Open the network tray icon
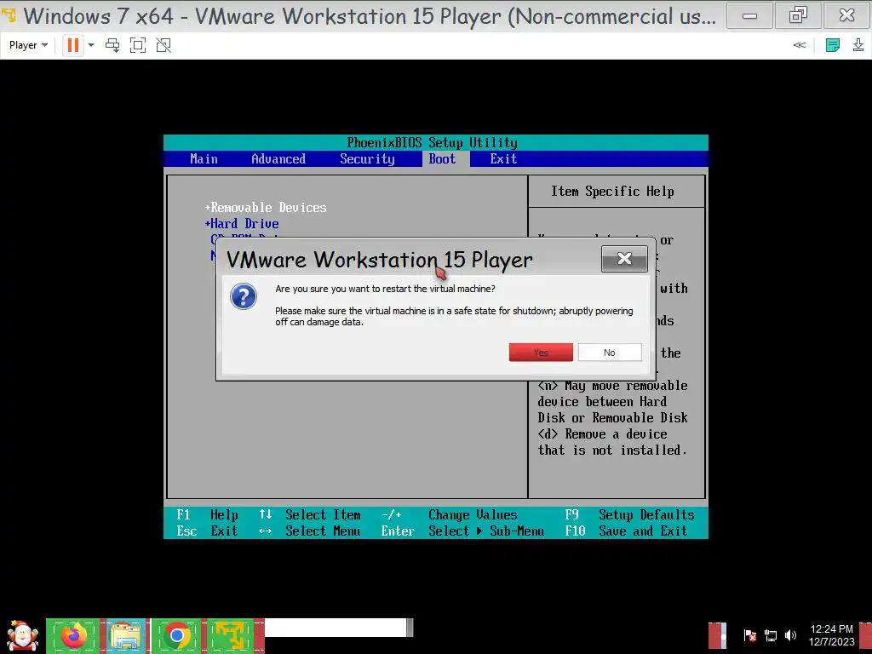 [x=771, y=635]
